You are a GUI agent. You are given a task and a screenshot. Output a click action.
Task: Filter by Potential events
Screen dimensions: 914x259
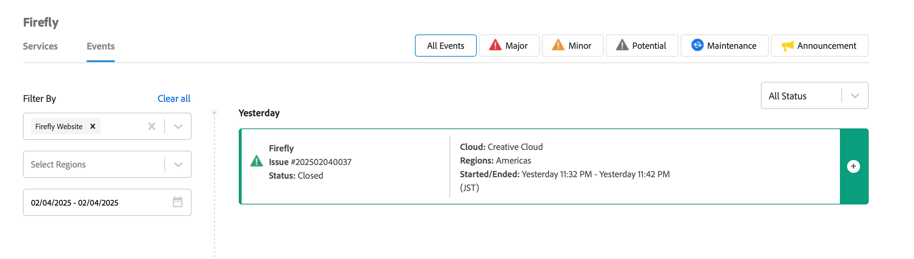click(642, 46)
